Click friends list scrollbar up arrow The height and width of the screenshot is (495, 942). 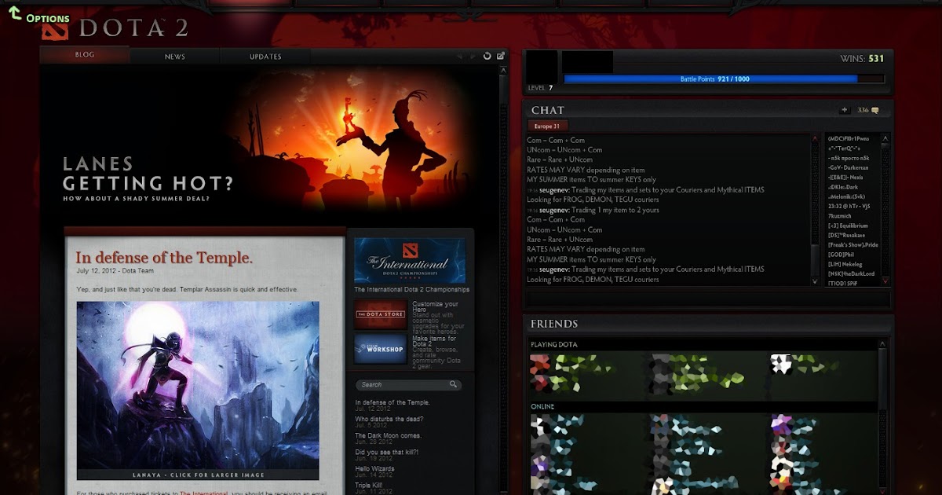(x=883, y=344)
